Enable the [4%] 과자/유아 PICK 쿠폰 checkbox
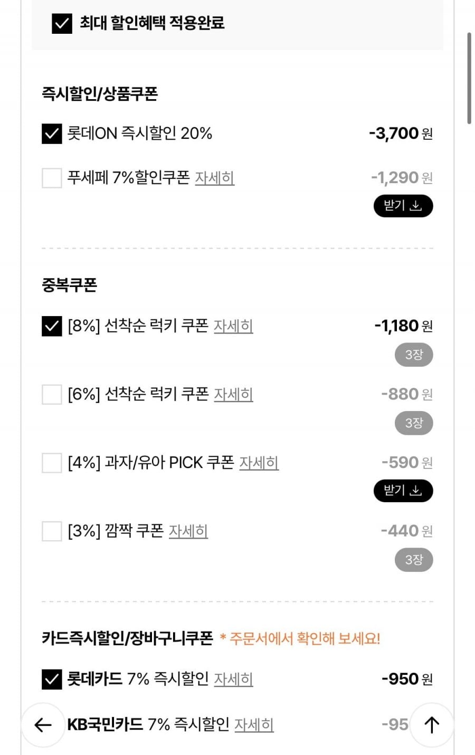Image resolution: width=475 pixels, height=755 pixels. [52, 463]
